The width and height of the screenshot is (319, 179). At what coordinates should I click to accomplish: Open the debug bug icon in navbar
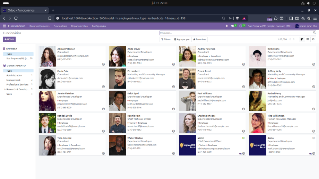[x=227, y=26]
